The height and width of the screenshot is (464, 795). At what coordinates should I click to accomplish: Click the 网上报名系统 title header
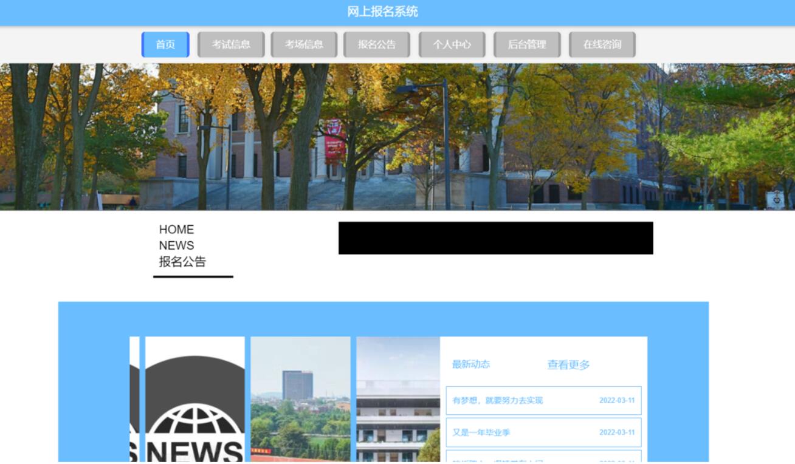[x=397, y=10]
